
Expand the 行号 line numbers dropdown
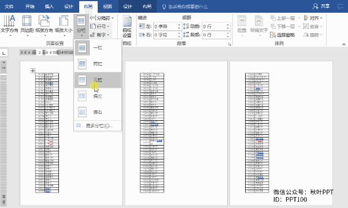point(99,27)
